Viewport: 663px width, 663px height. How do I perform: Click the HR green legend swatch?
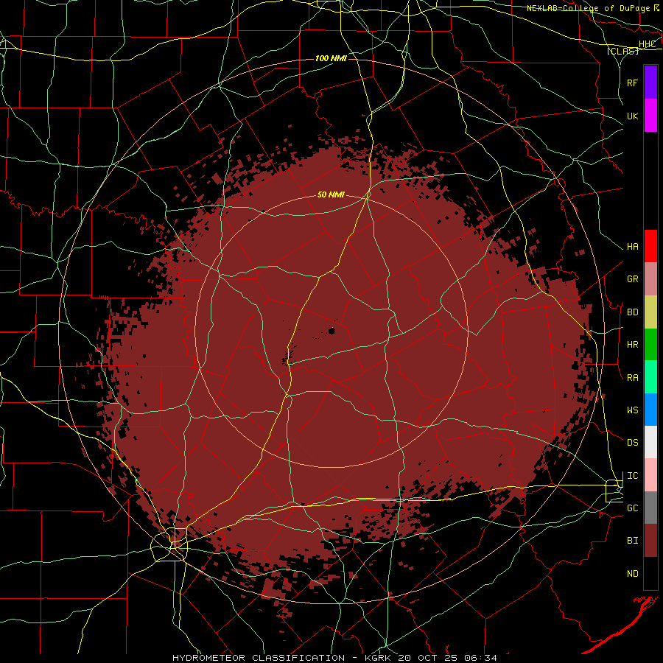click(x=650, y=344)
